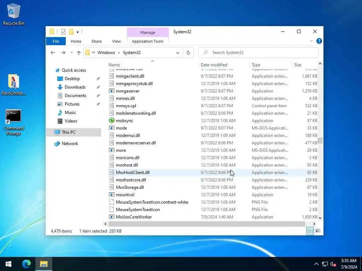Click the Properties quick access toolbar icon

coord(63,32)
